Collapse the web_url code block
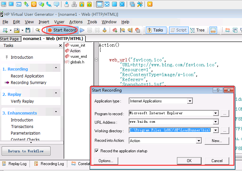This screenshot has width=242, height=171. coord(96,60)
